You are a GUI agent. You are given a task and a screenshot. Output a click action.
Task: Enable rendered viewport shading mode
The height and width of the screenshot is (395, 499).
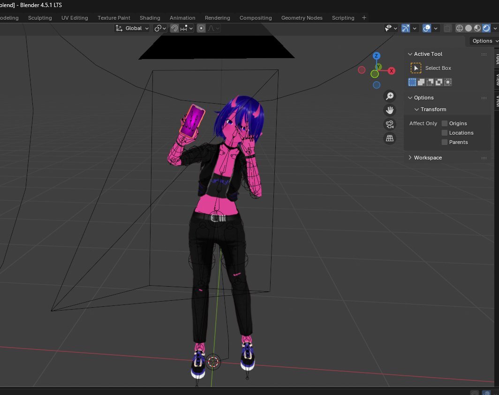tap(486, 28)
